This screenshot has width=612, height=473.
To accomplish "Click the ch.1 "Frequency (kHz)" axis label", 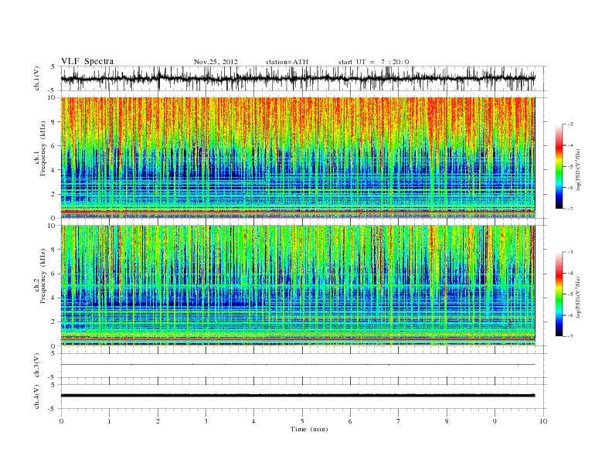I will click(42, 148).
